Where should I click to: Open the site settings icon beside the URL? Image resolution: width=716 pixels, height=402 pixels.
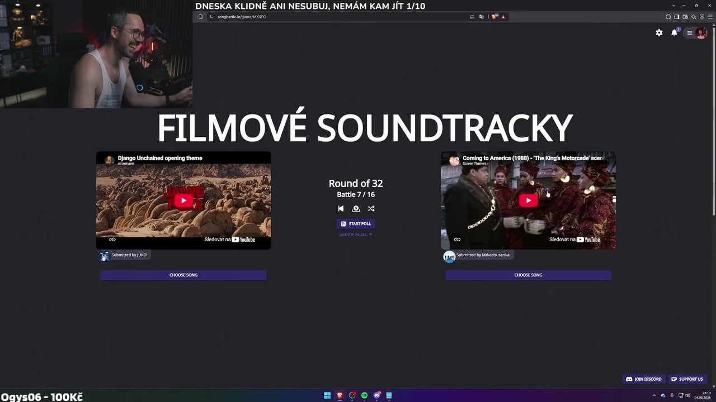pyautogui.click(x=211, y=17)
